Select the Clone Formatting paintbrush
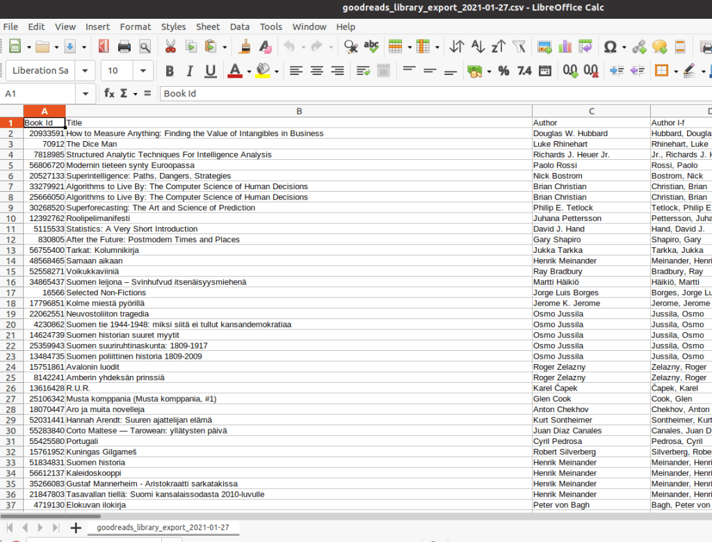This screenshot has height=542, width=712. pos(245,47)
